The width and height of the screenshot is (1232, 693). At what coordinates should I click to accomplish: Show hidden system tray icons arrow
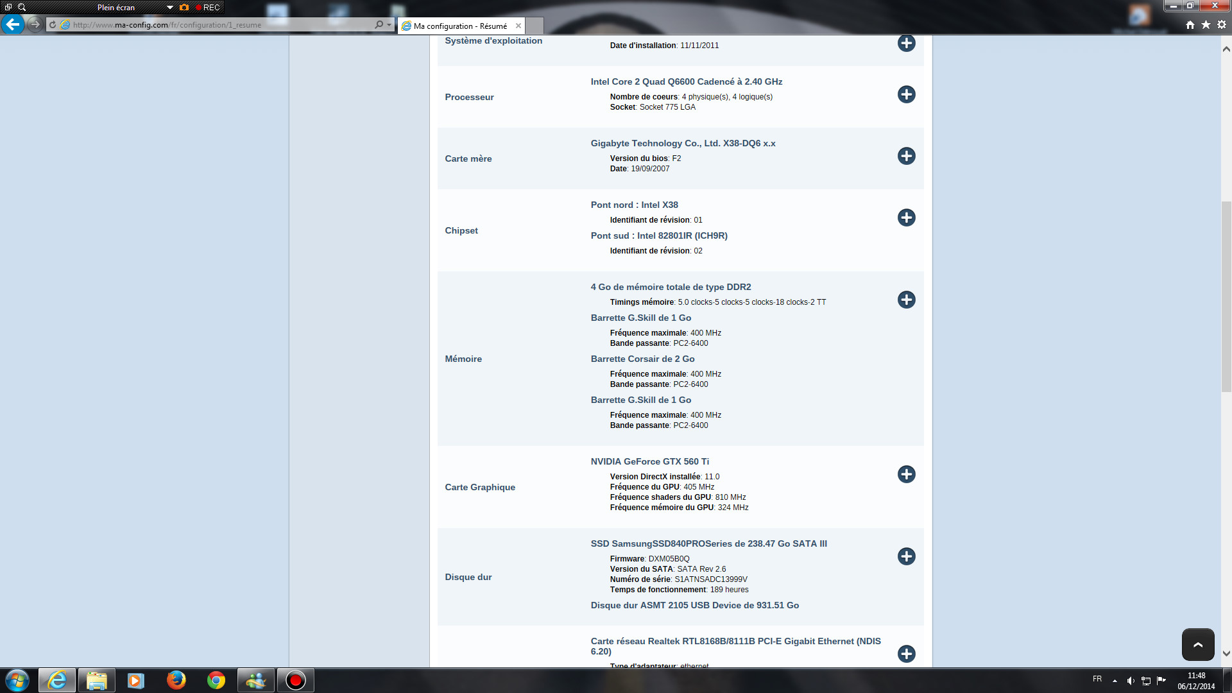click(1115, 681)
